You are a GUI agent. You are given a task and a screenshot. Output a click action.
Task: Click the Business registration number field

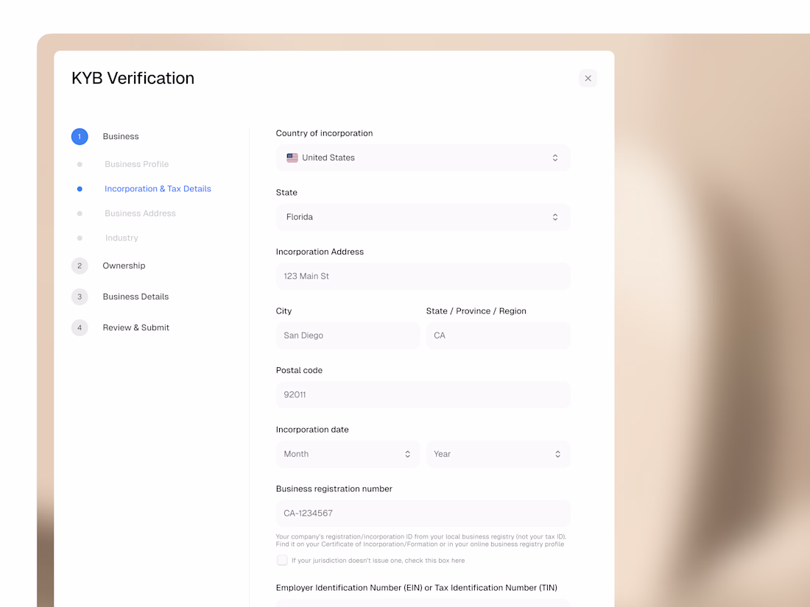click(423, 514)
